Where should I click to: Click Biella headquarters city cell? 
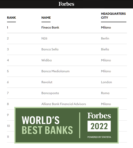105,49
